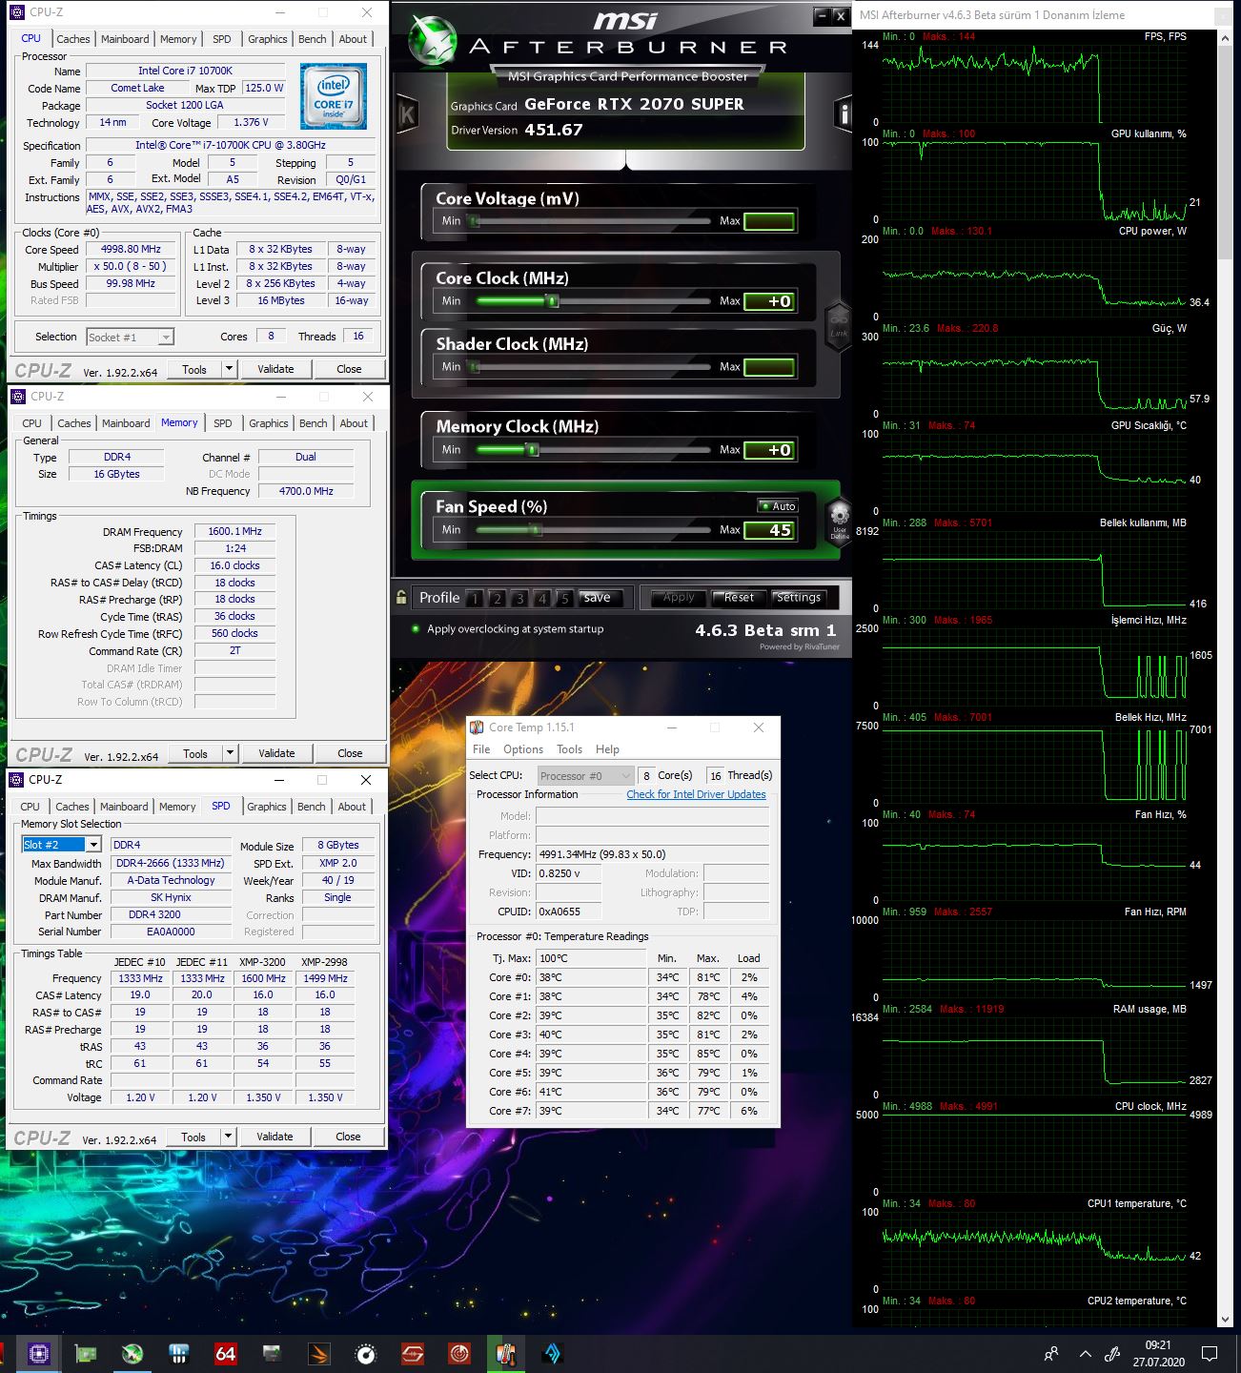
Task: Open the SPD tab in top CPU-Z window
Action: [x=222, y=39]
